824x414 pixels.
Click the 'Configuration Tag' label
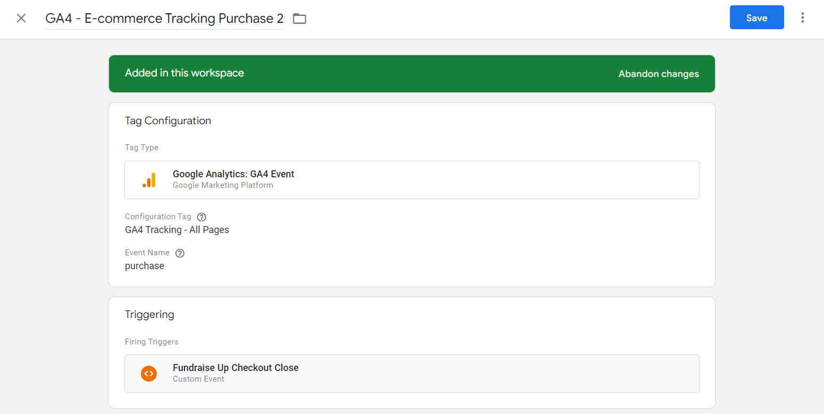(x=158, y=217)
